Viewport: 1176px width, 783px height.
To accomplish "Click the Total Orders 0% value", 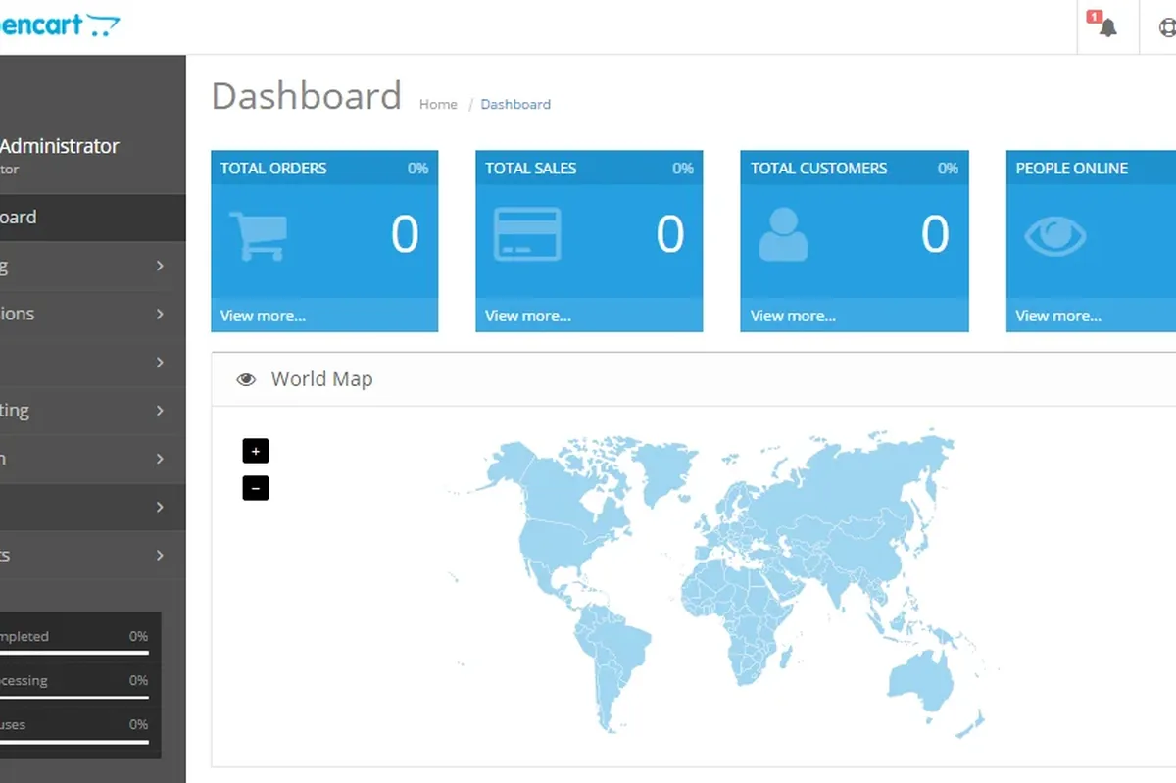I will (417, 169).
